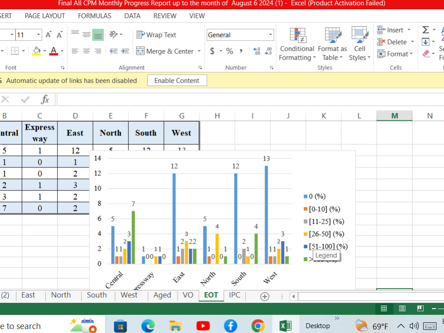
Task: Click Merge & Center
Action: (165, 51)
